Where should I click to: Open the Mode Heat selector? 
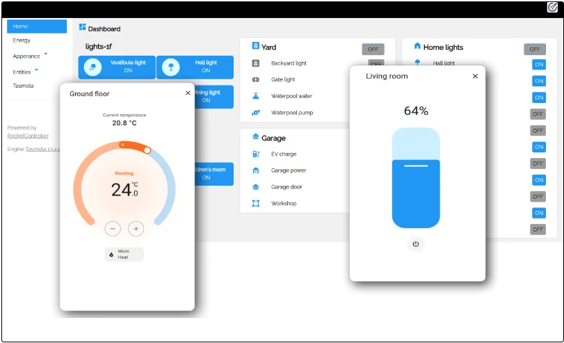(124, 254)
